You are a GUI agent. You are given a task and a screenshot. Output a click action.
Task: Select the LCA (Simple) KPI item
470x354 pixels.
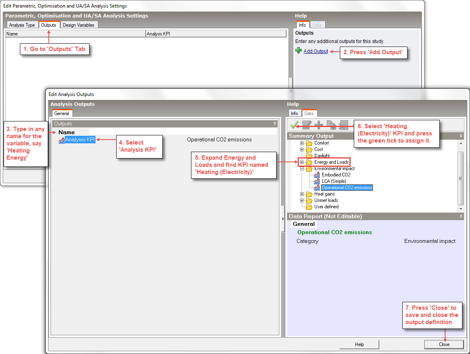click(x=333, y=181)
